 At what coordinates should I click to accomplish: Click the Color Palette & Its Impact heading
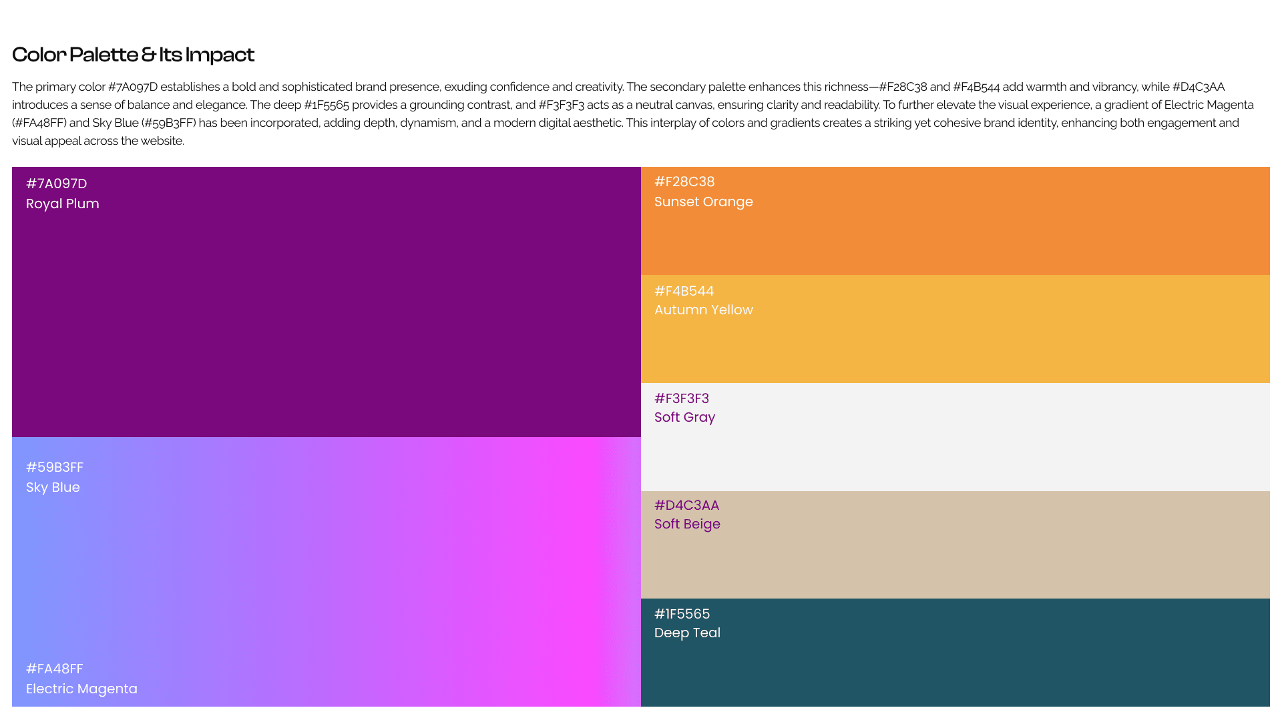133,55
